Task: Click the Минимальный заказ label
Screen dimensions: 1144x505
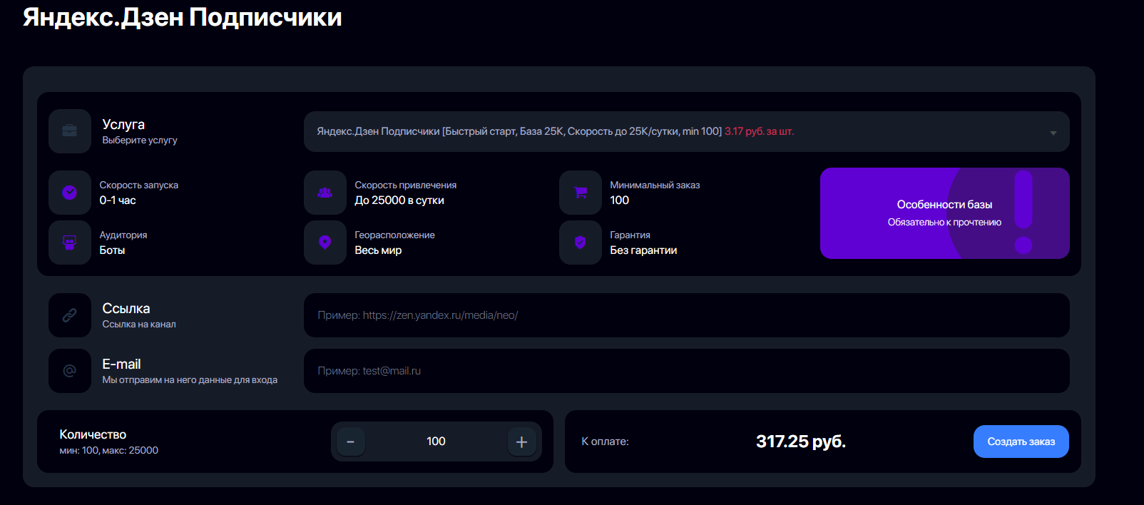Action: tap(655, 185)
